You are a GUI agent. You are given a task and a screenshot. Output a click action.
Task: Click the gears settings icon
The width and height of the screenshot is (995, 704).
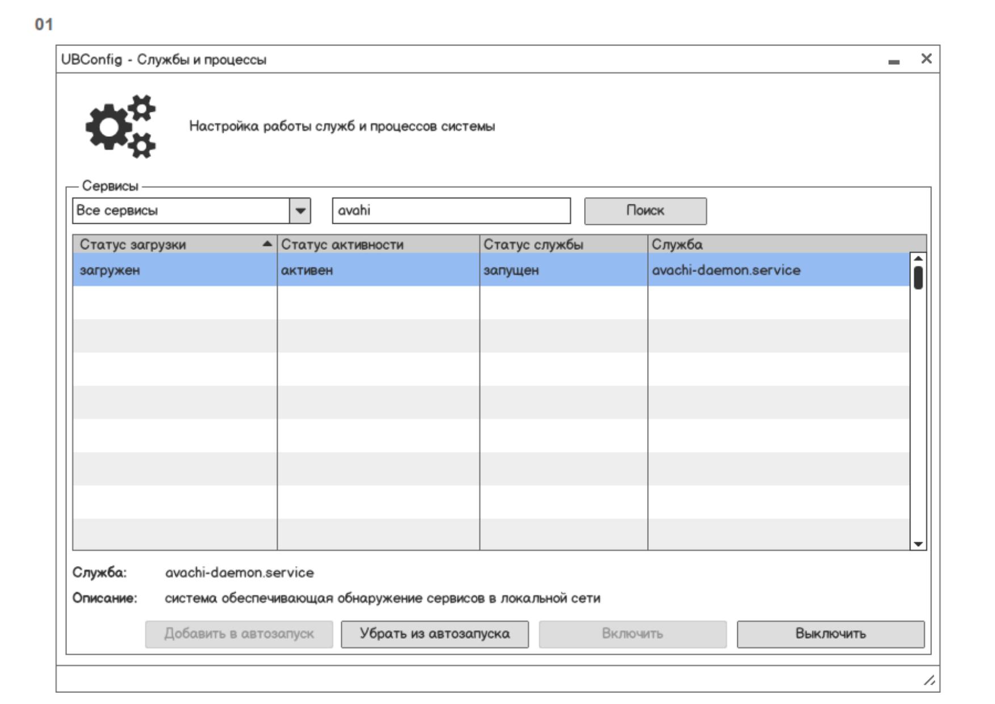click(121, 126)
